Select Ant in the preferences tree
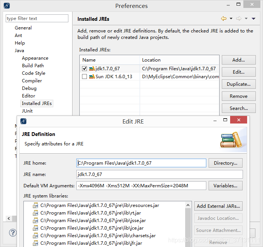This screenshot has width=263, height=247. (x=18, y=36)
